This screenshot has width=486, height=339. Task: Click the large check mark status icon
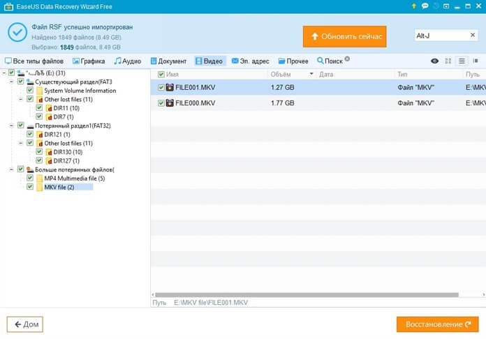17,32
